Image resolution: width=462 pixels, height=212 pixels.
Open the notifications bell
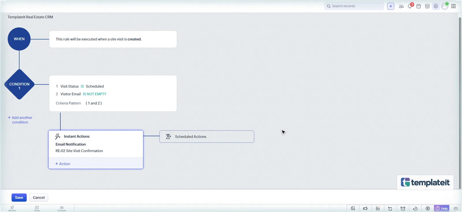410,6
